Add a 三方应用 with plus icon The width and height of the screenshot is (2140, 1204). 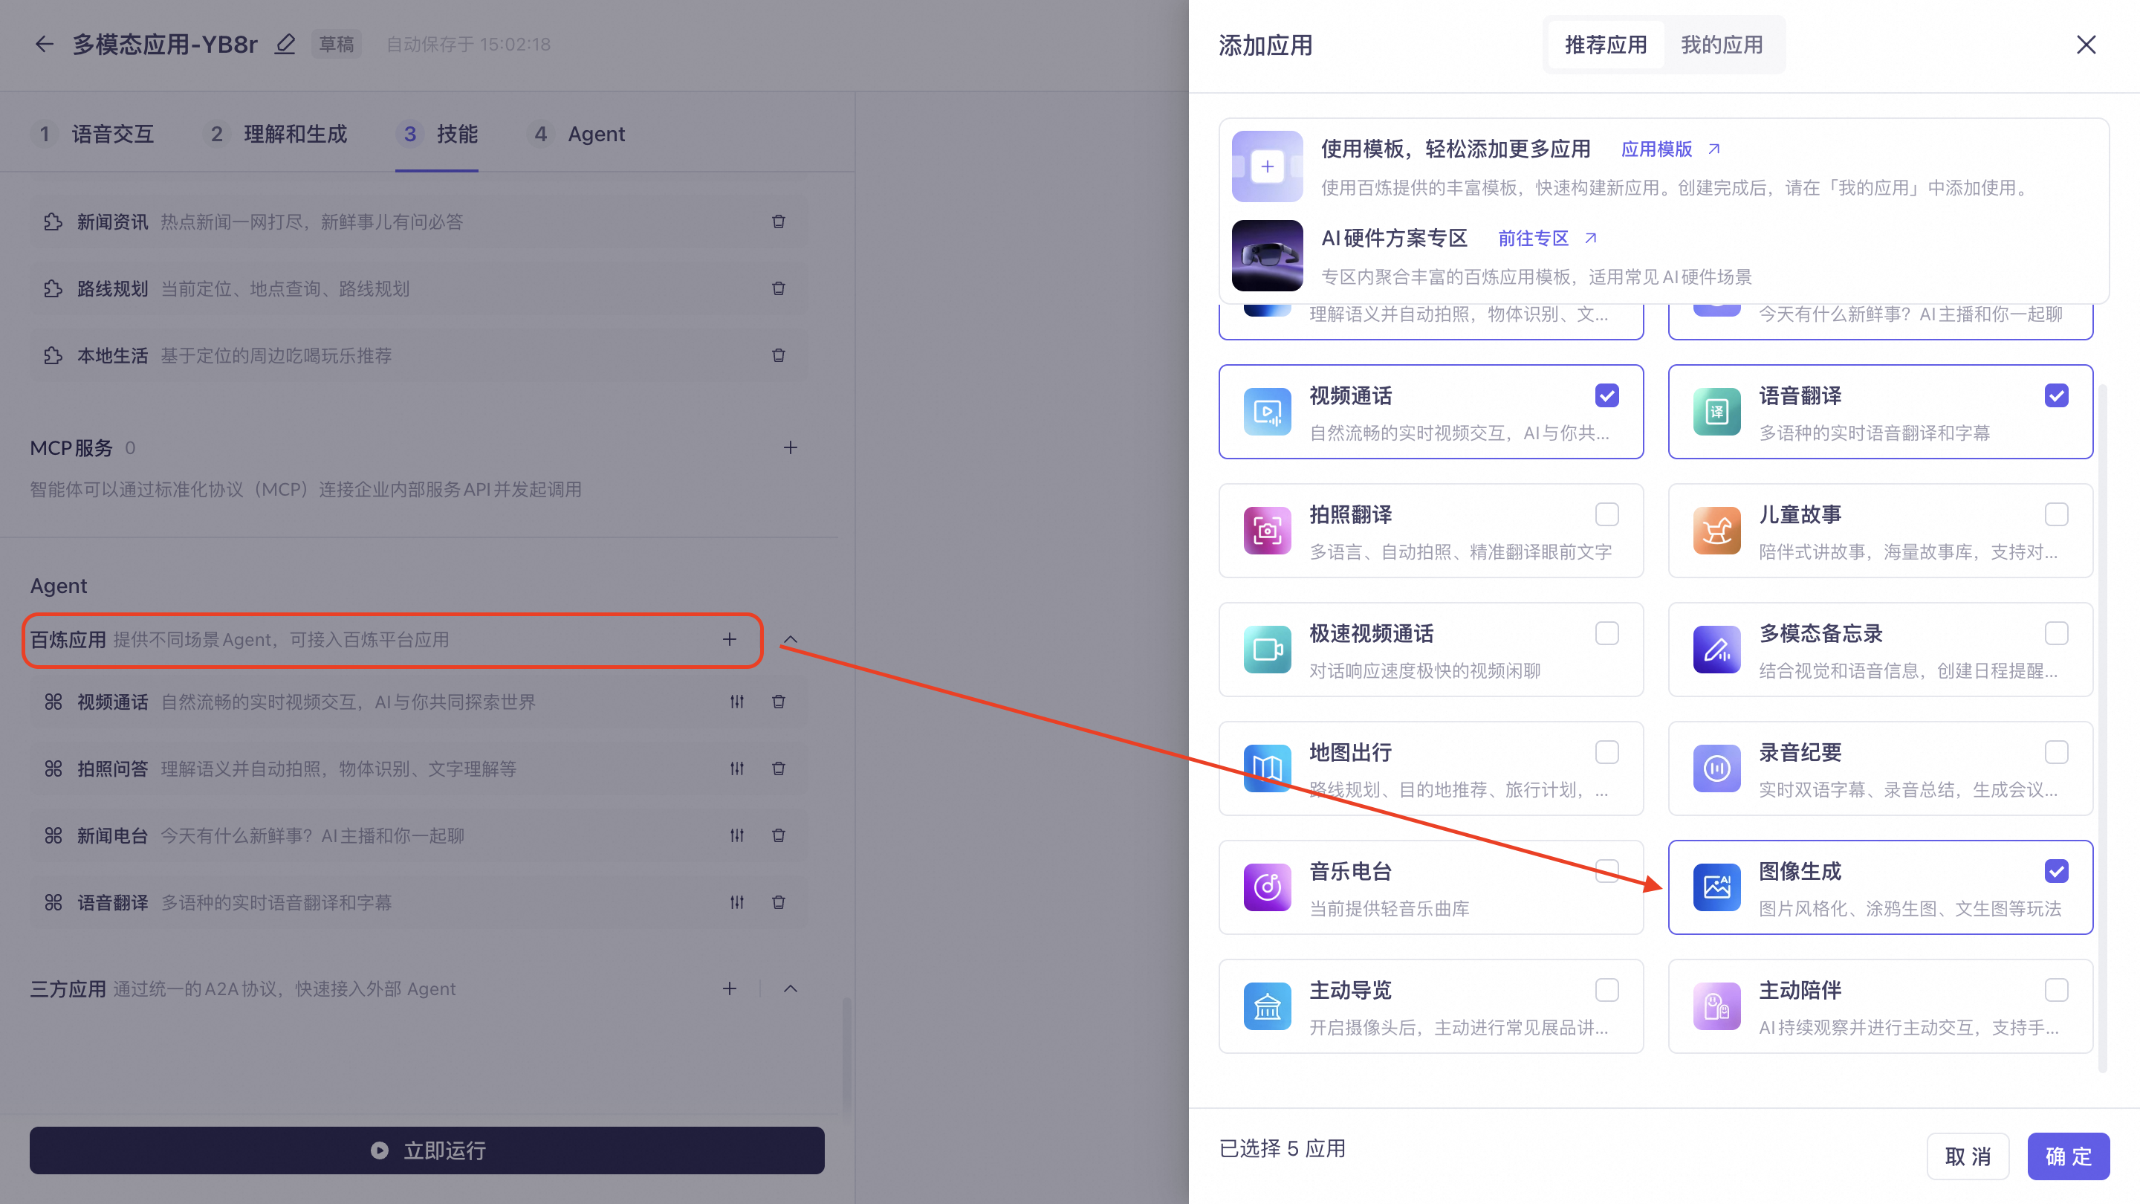pos(730,988)
